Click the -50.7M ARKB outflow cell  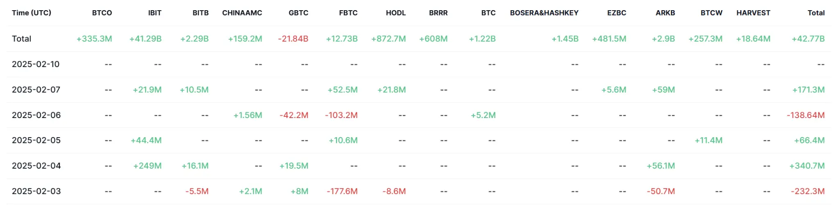click(661, 191)
